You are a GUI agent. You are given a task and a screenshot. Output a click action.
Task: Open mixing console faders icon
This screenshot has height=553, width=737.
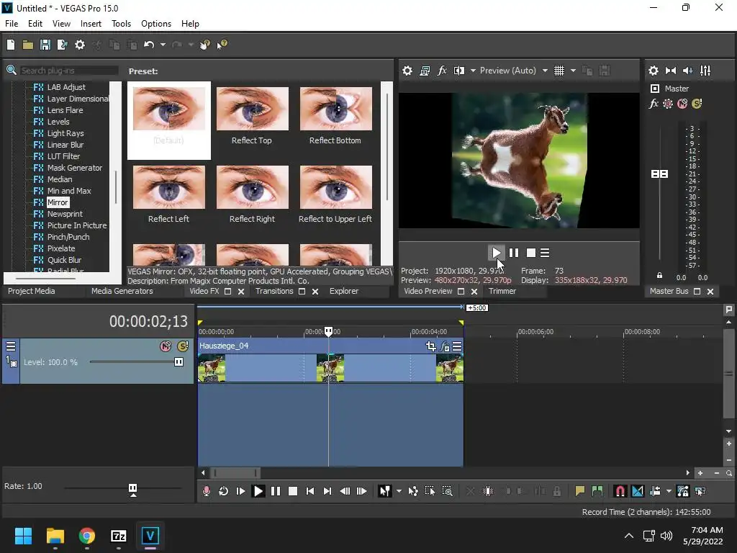705,71
